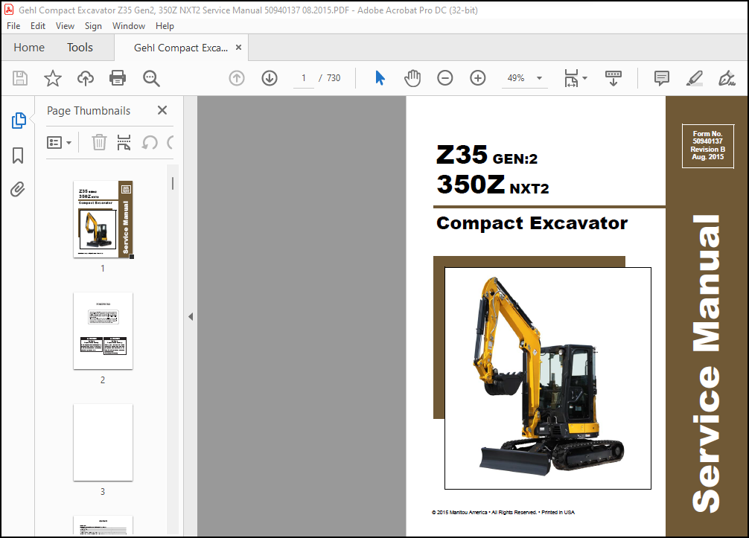
Task: Open the fit page options tool
Action: [575, 78]
